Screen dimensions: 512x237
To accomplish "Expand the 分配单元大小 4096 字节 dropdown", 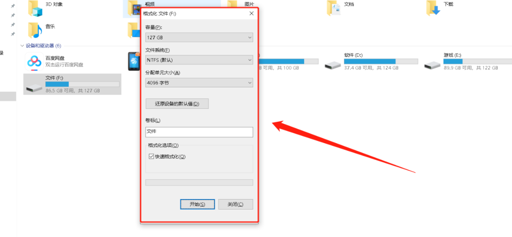I will 199,83.
